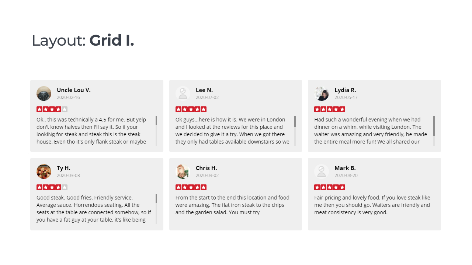472x265 pixels.
Task: Click Lydia R.'s profile photo
Action: 322,93
